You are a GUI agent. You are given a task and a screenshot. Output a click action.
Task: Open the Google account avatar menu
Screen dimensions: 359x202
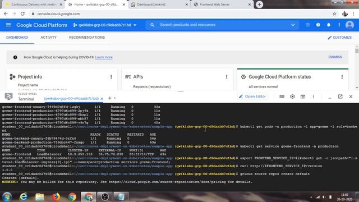tap(349, 25)
